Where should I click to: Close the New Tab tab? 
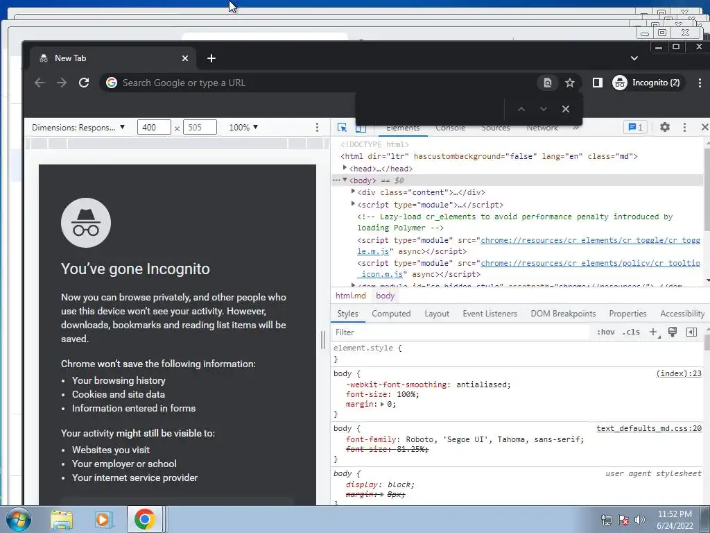[x=184, y=58]
